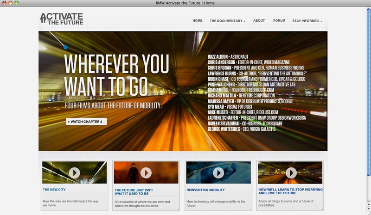Click the Naveen Selvadurai Foursquare line
371x215 pixels.
click(x=245, y=123)
